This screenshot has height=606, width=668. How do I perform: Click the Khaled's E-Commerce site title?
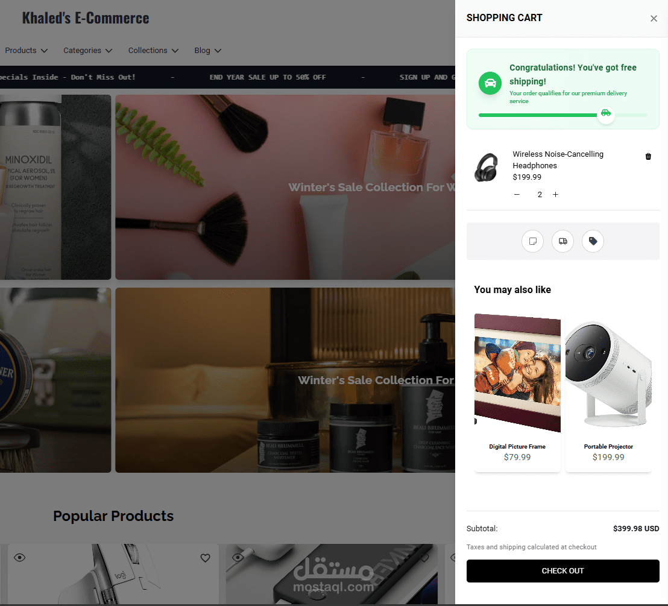(86, 18)
